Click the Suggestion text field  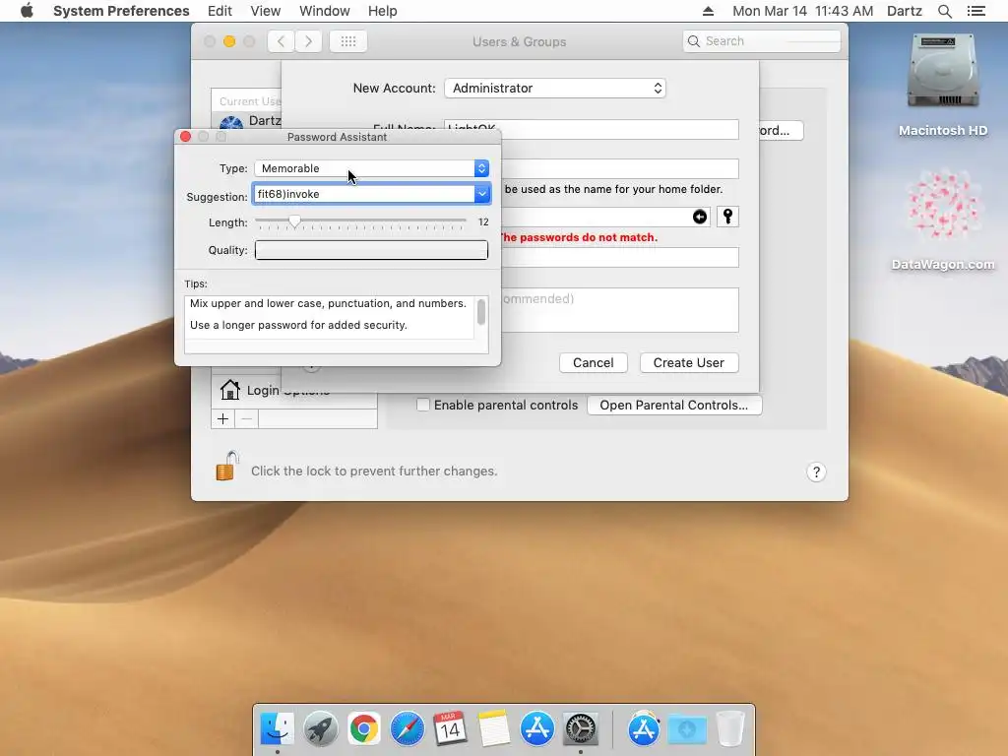(364, 194)
